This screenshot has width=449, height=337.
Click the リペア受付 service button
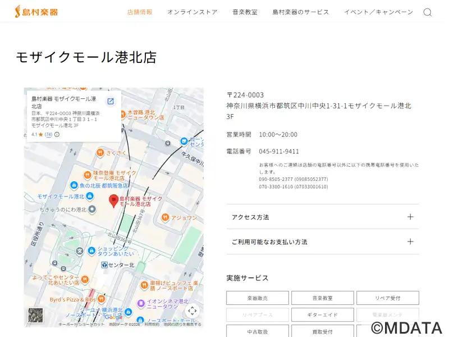(387, 298)
